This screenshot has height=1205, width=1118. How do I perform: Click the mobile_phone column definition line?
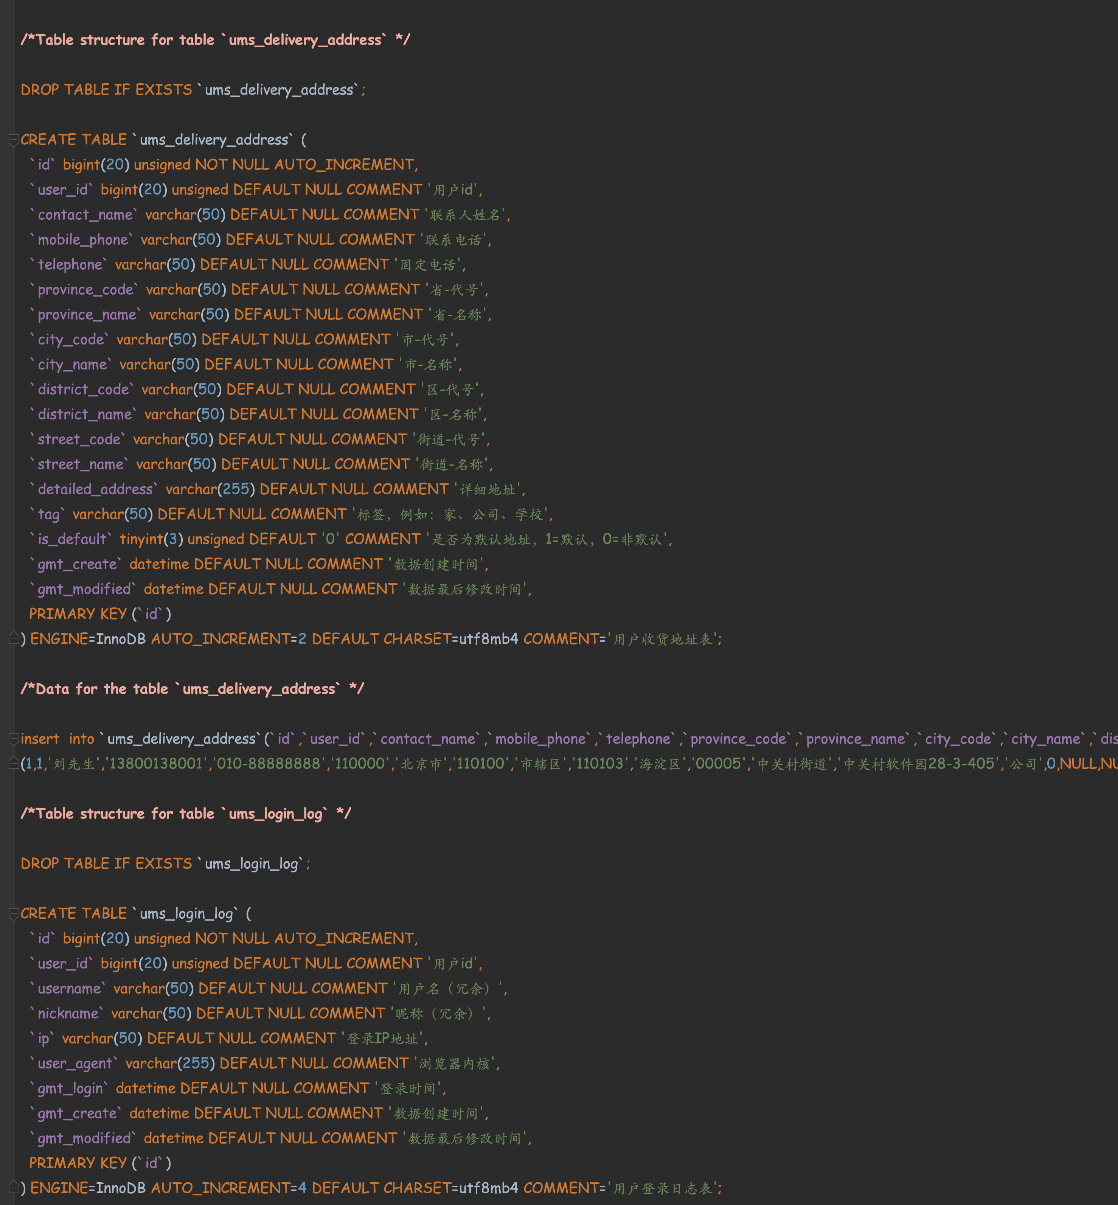(261, 239)
